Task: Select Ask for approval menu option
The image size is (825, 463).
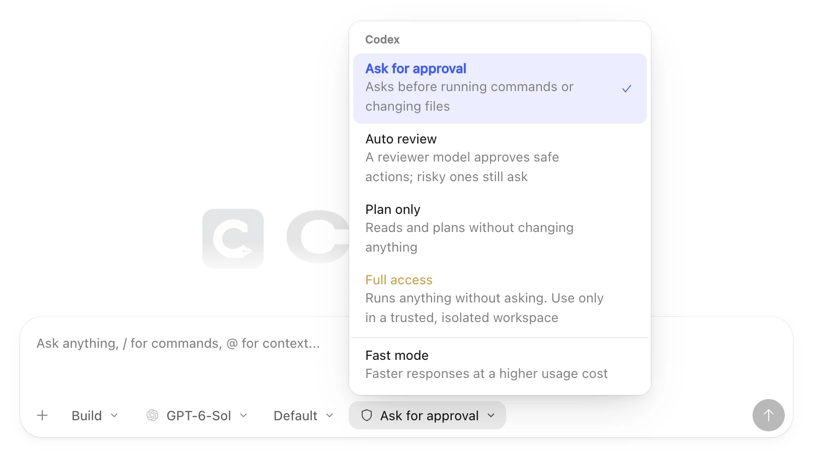Action: click(x=500, y=89)
